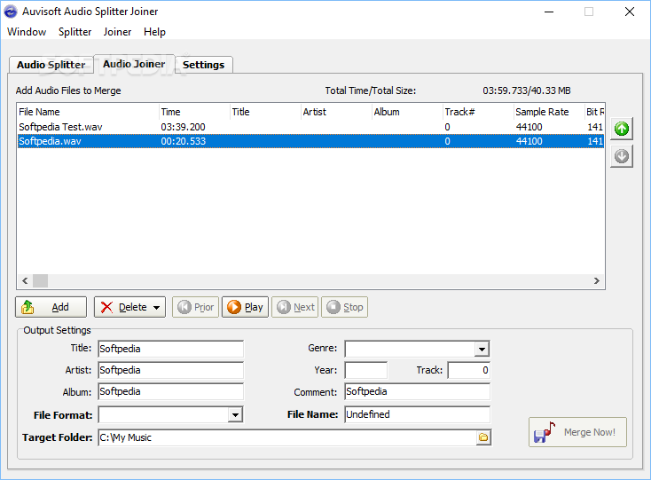651x480 pixels.
Task: Click the Artist column header
Action: click(336, 112)
